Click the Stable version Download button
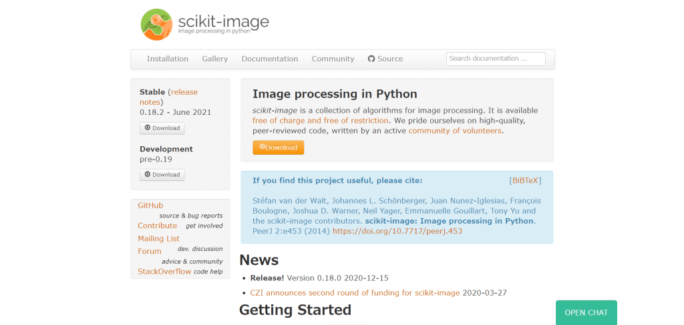This screenshot has height=325, width=684. click(162, 127)
